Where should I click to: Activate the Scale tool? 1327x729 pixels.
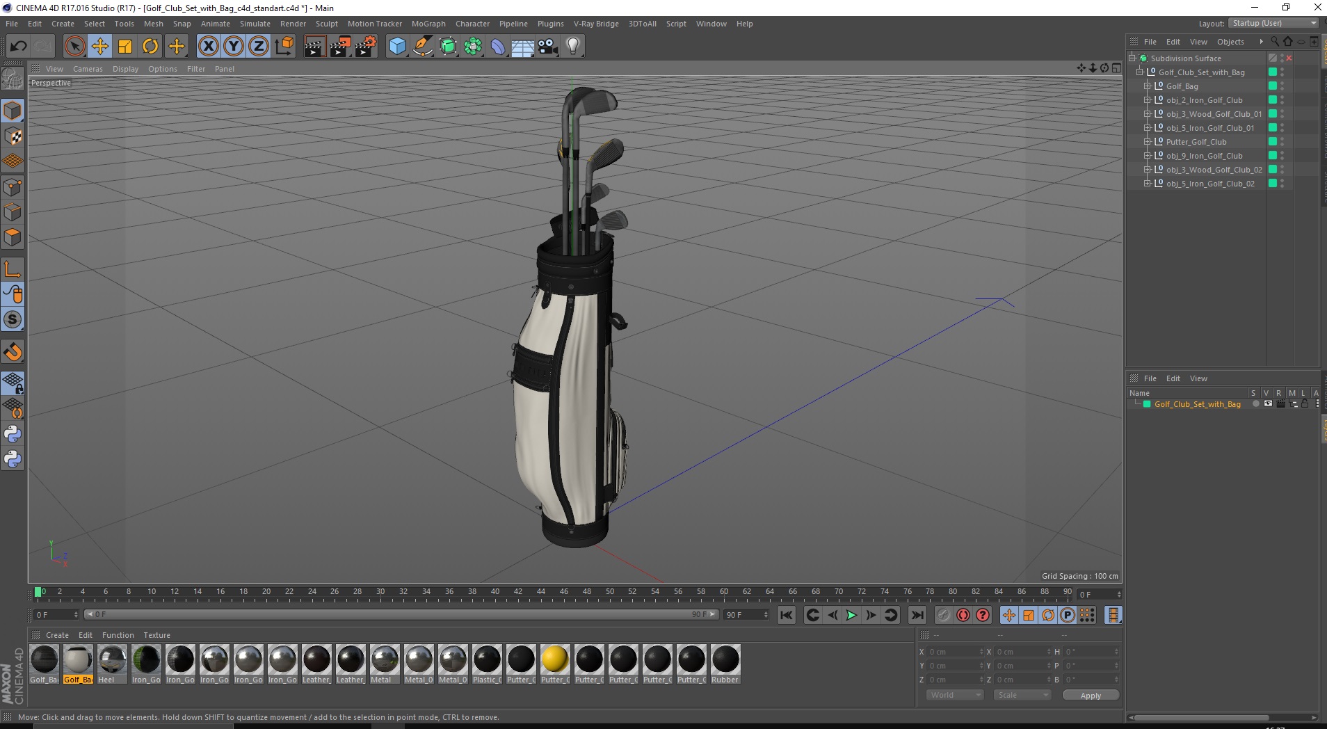[125, 47]
